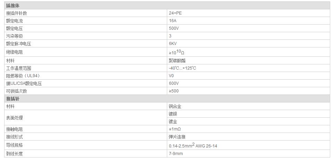Click the 镀银 surface treatment value
Viewport: 333px width, 162px height.
point(173,114)
